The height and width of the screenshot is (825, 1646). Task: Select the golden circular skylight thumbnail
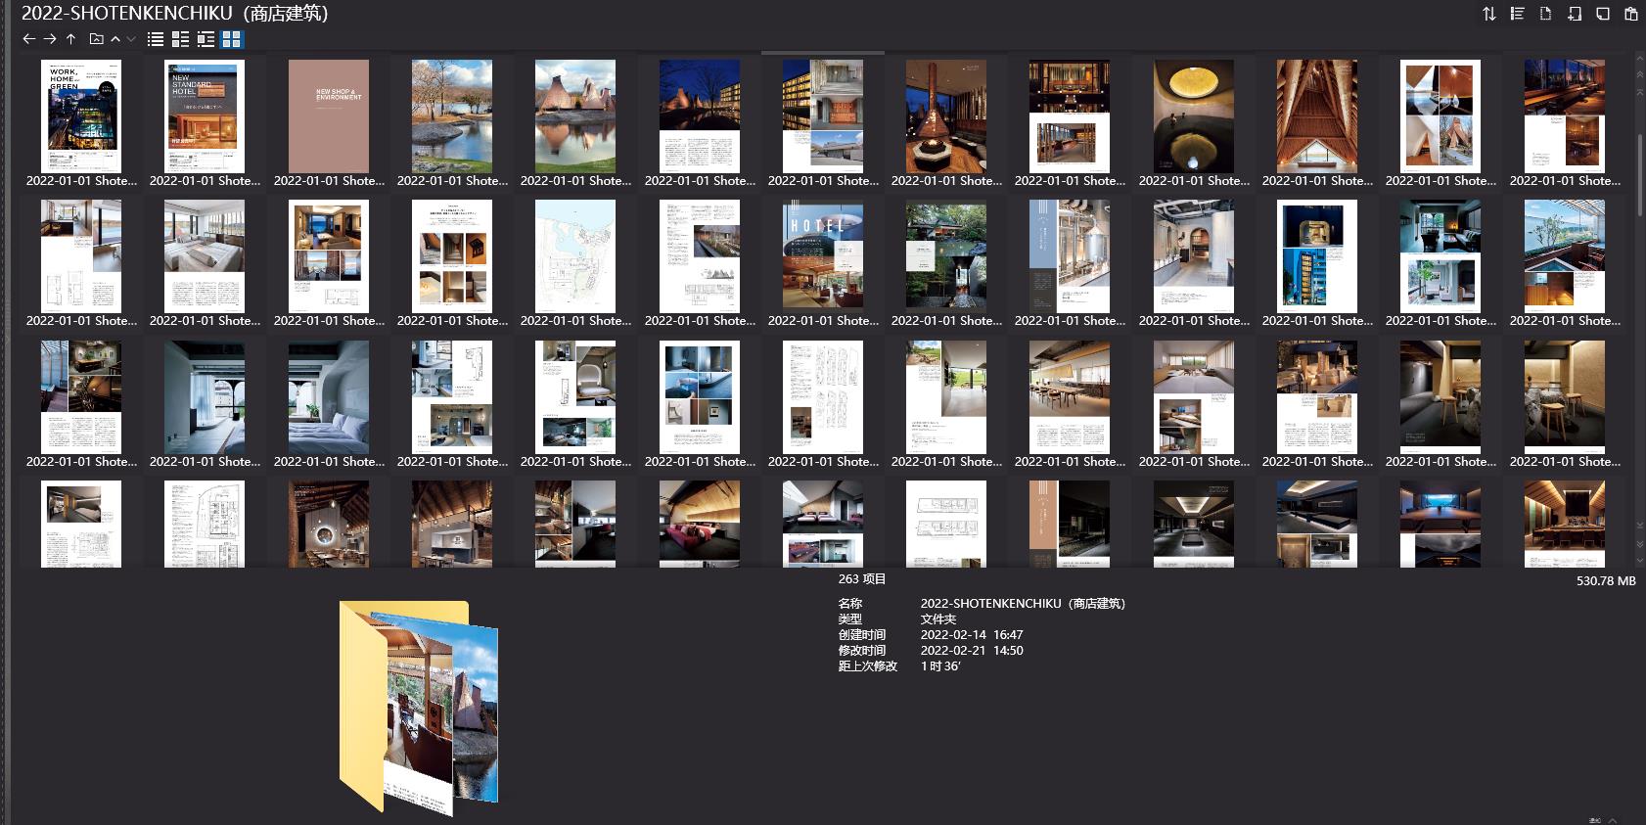click(x=1194, y=116)
